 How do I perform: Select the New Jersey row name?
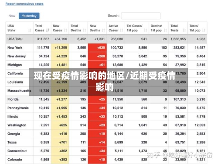[x=17, y=56]
